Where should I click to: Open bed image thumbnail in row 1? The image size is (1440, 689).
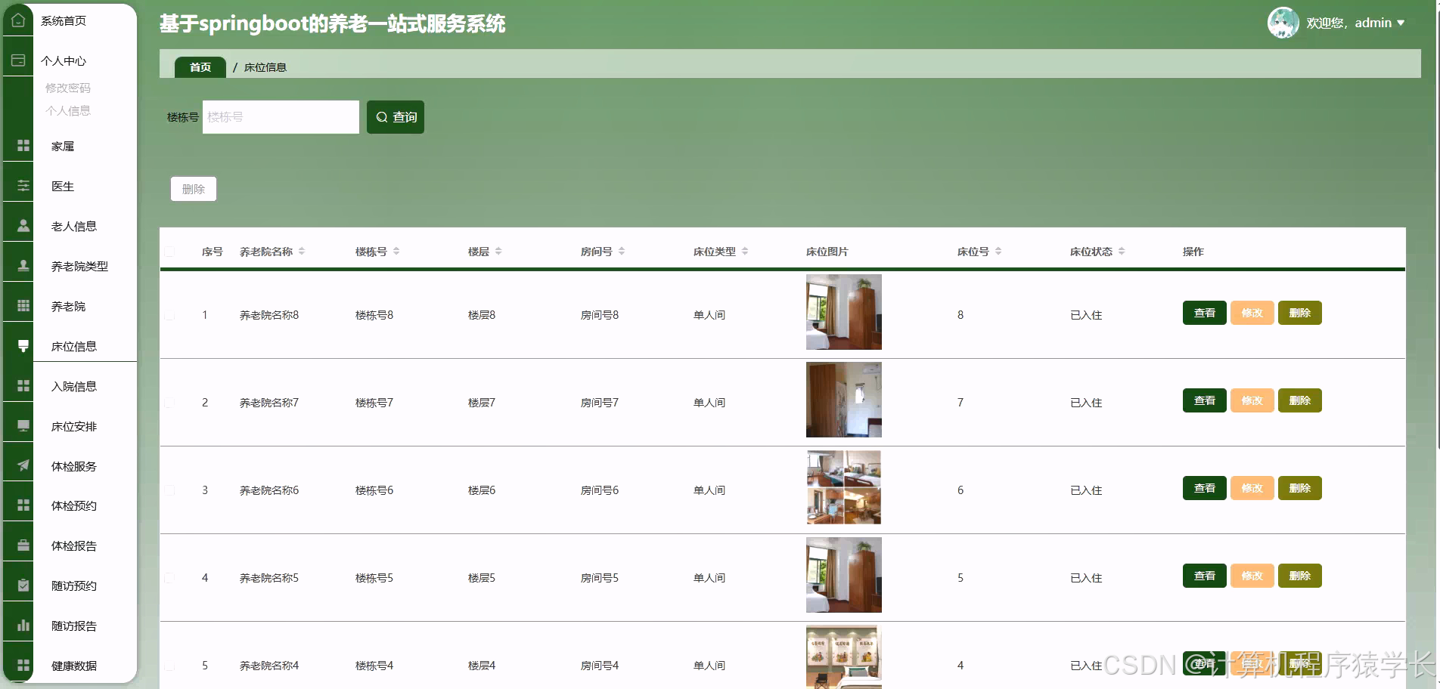[844, 312]
